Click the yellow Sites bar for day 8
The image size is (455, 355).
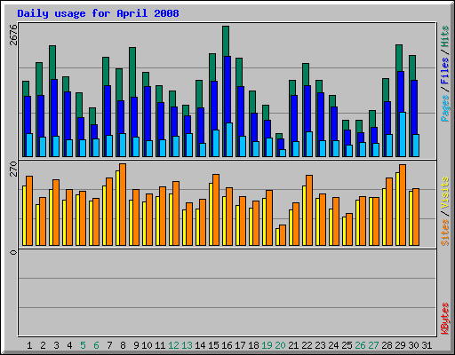coord(117,208)
